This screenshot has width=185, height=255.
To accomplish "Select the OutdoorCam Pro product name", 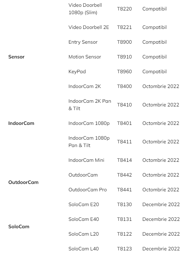I will [x=87, y=190].
